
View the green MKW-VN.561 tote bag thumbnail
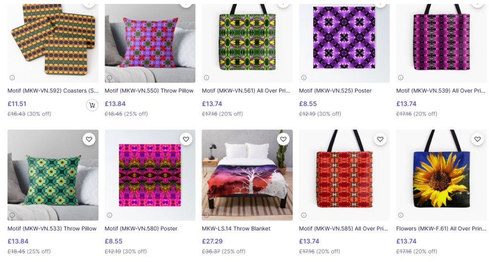[x=247, y=43]
